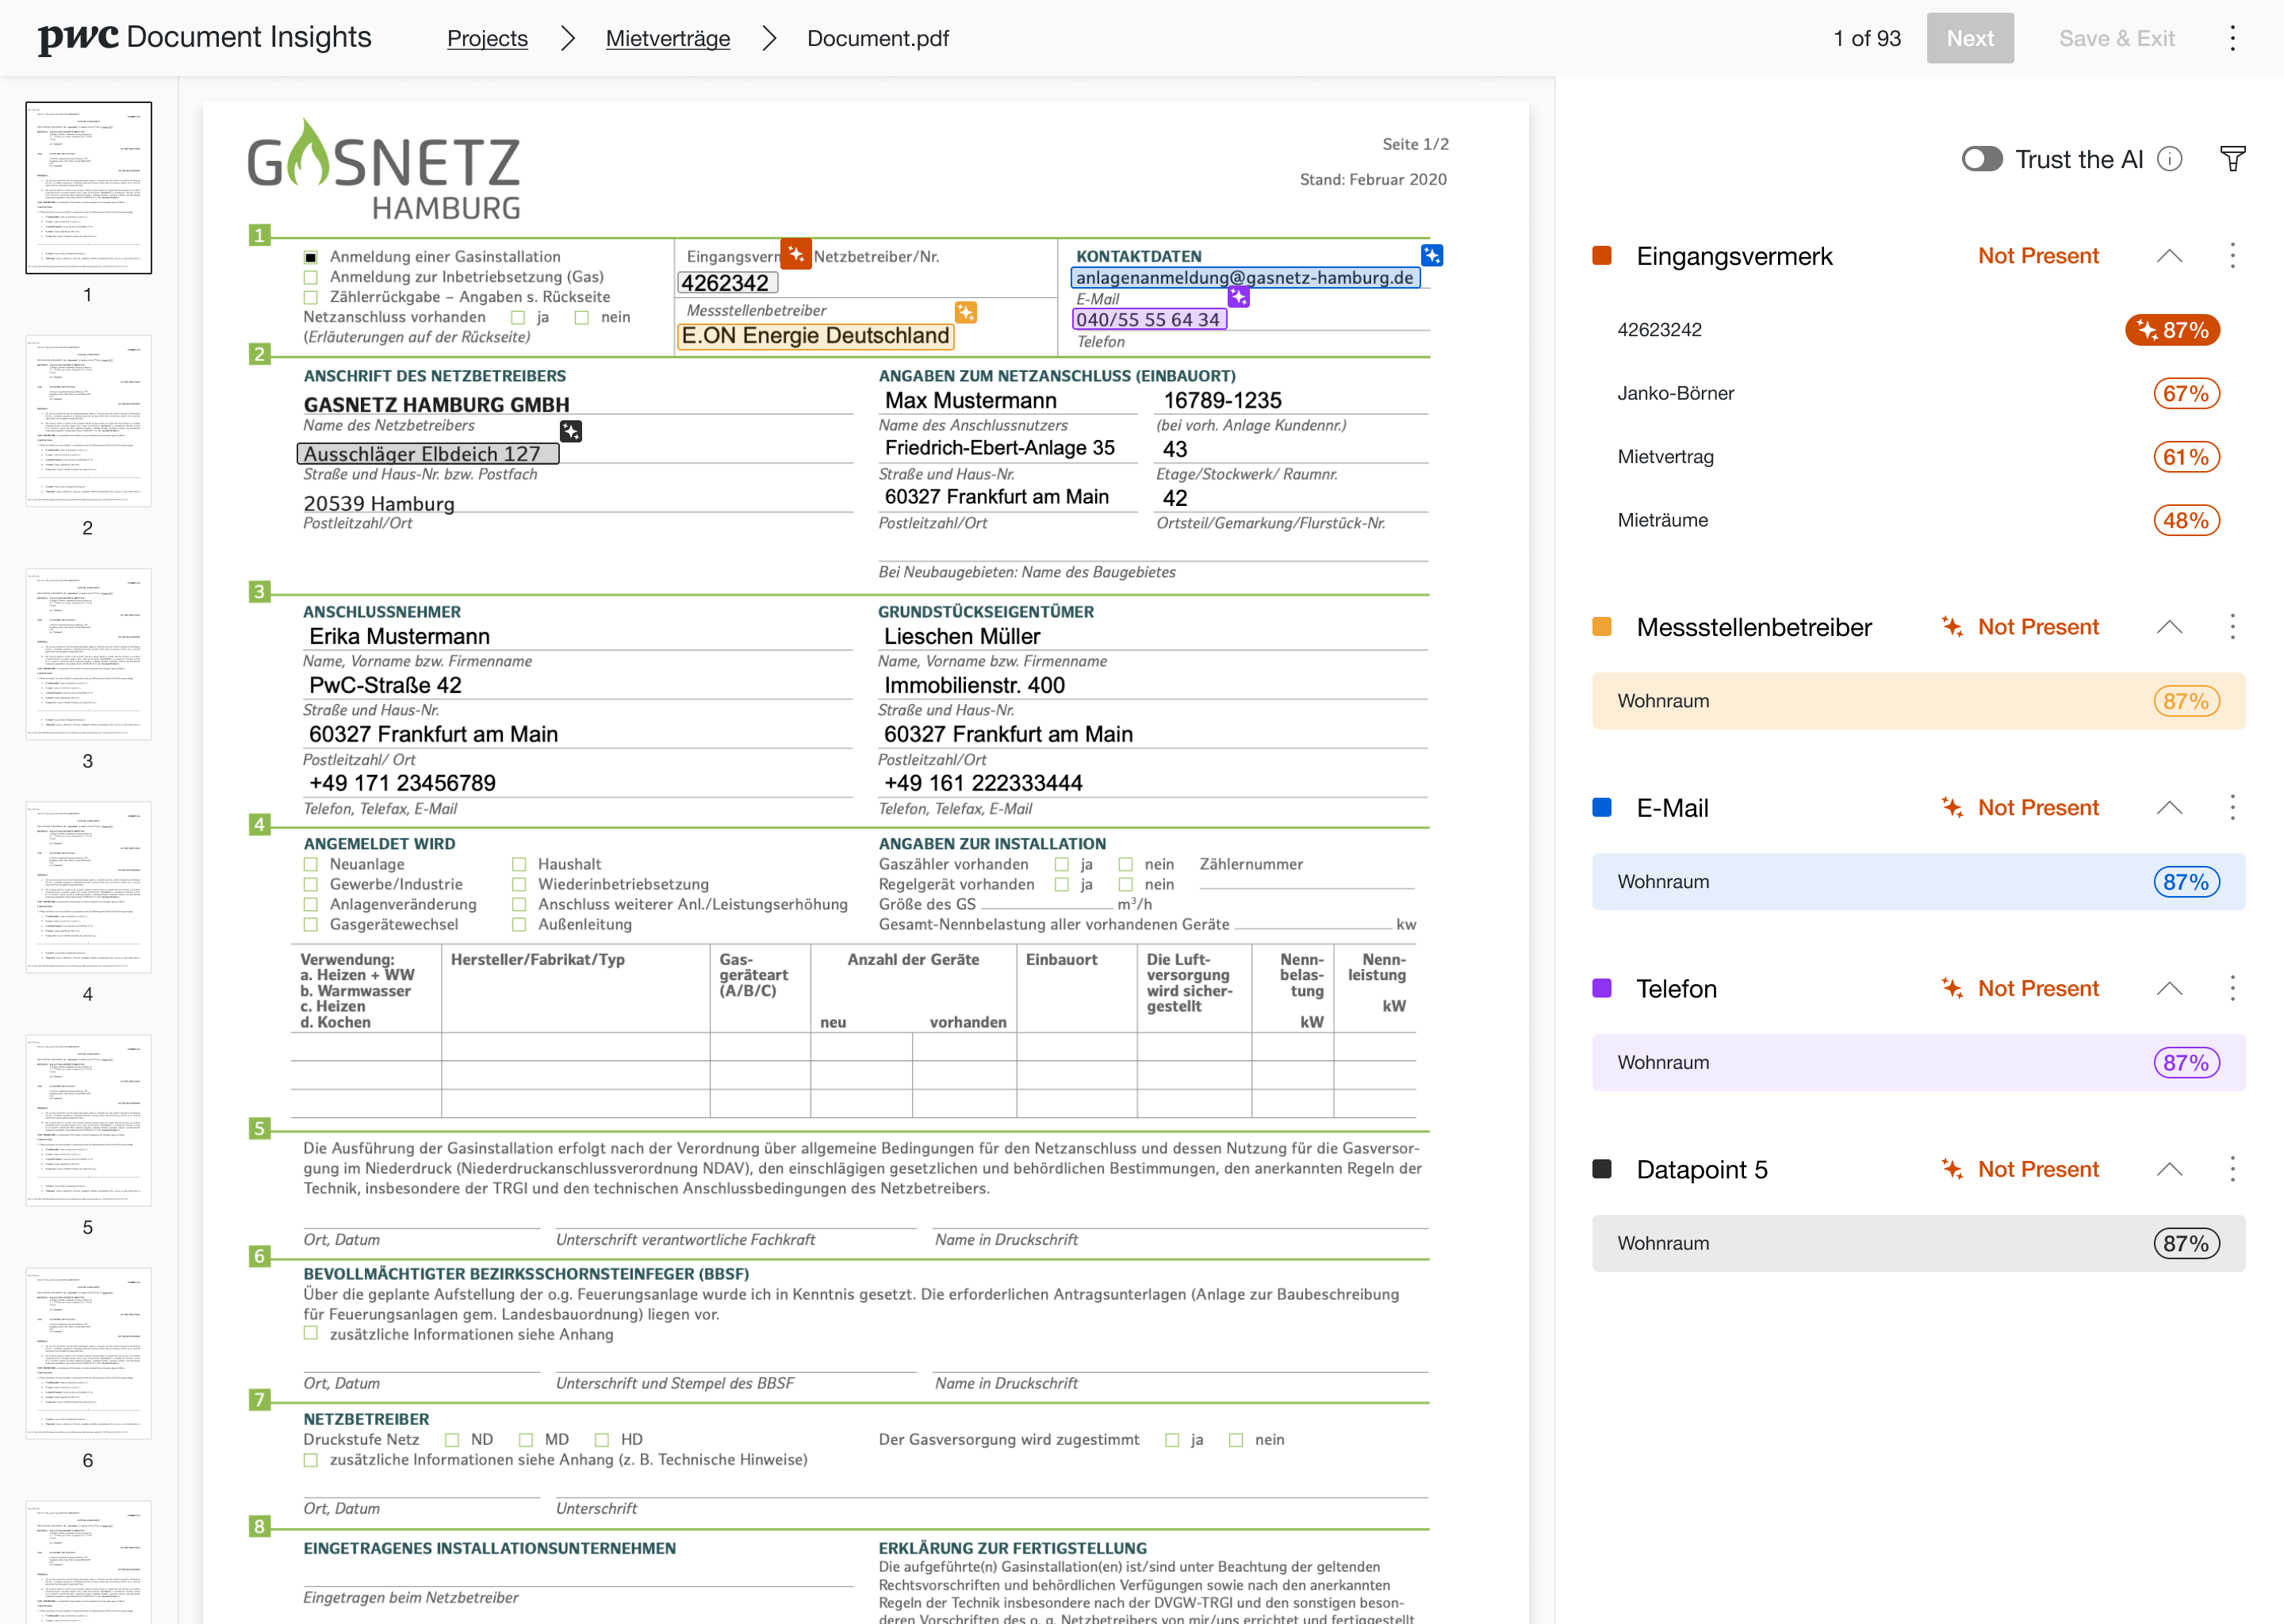Viewport: 2284px width, 1624px height.
Task: Click the black AI sparkle marker near Ausschläger Elbdeich
Action: pyautogui.click(x=570, y=431)
